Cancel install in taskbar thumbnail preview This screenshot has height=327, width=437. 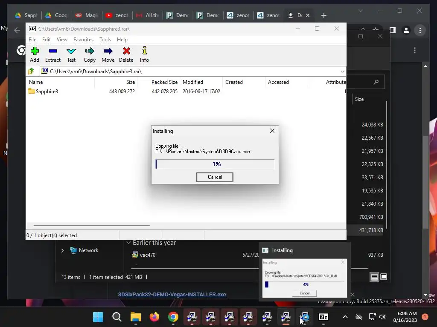click(x=304, y=293)
